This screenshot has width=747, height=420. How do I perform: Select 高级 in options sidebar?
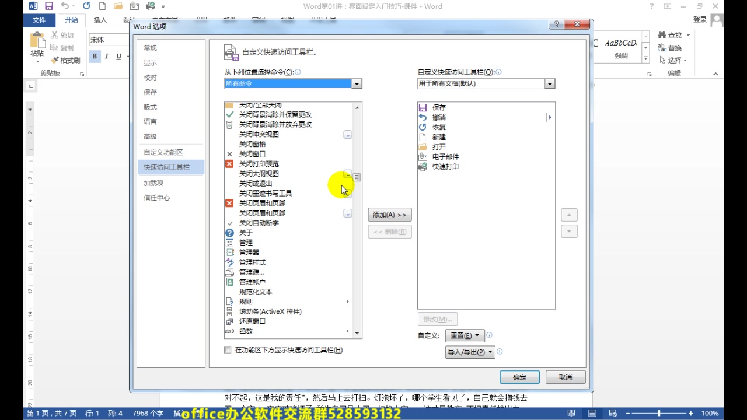click(x=170, y=136)
